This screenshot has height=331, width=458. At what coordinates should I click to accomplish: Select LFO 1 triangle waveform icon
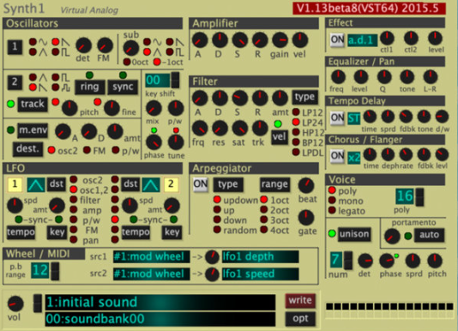click(36, 184)
